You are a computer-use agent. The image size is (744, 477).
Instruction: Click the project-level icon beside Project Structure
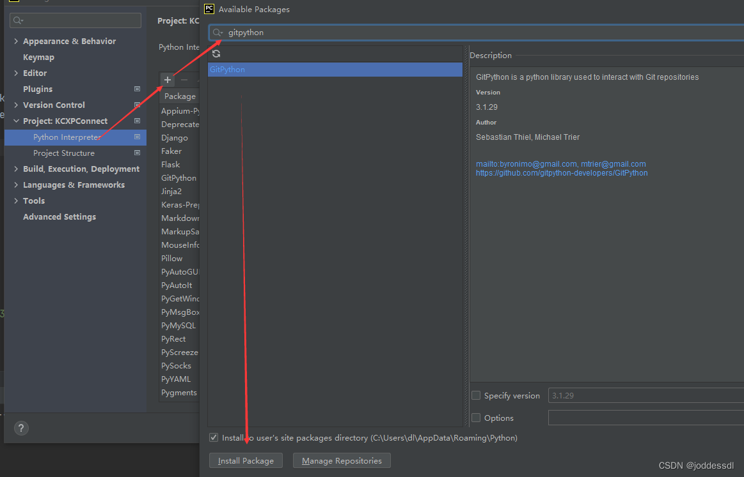click(x=137, y=153)
